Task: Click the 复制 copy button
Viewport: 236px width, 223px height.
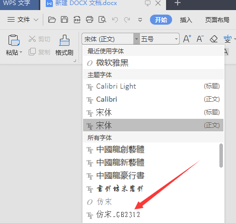Action: tap(39, 52)
